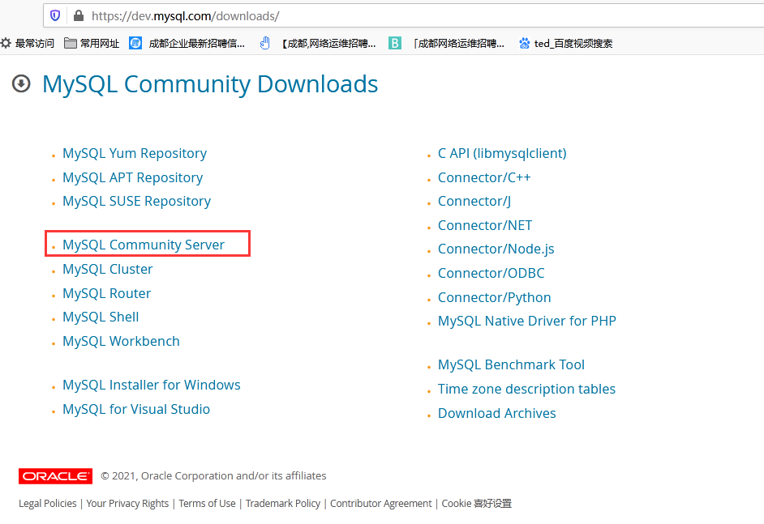
Task: Go to Connector/J download page
Action: coord(474,201)
